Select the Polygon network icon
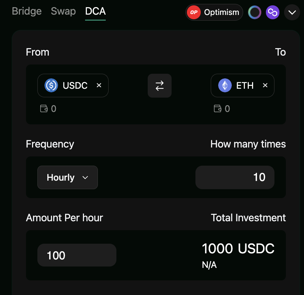 coord(273,12)
